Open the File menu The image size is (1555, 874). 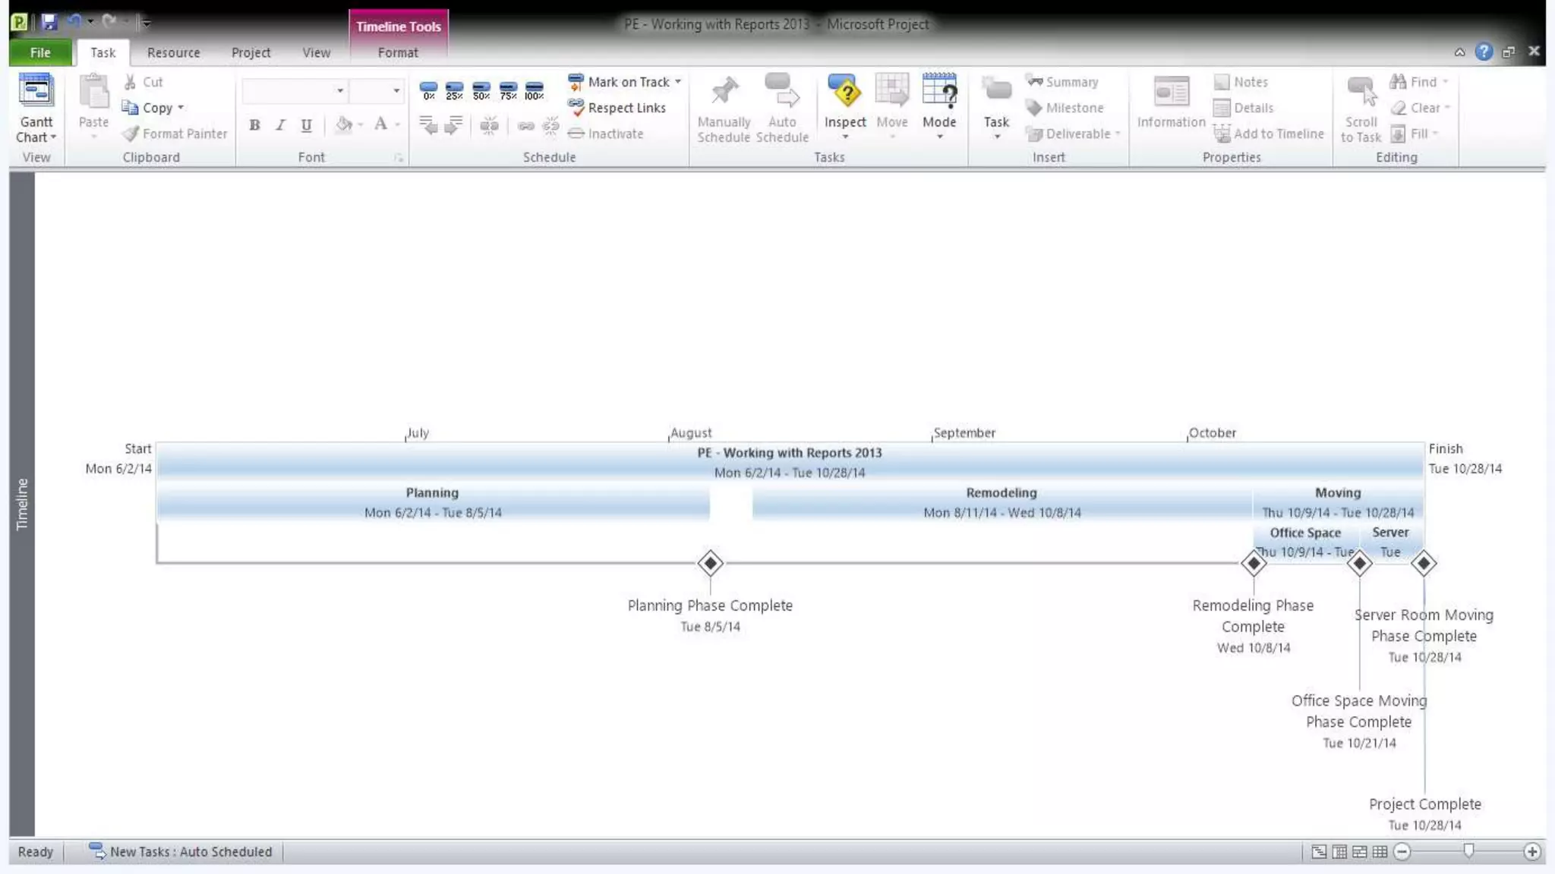(x=40, y=52)
